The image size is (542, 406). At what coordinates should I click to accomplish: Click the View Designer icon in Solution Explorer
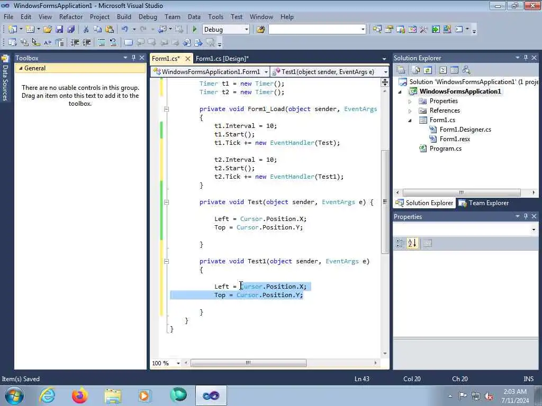[x=454, y=70]
